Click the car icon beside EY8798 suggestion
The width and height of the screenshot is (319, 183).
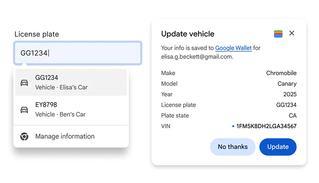pos(24,109)
